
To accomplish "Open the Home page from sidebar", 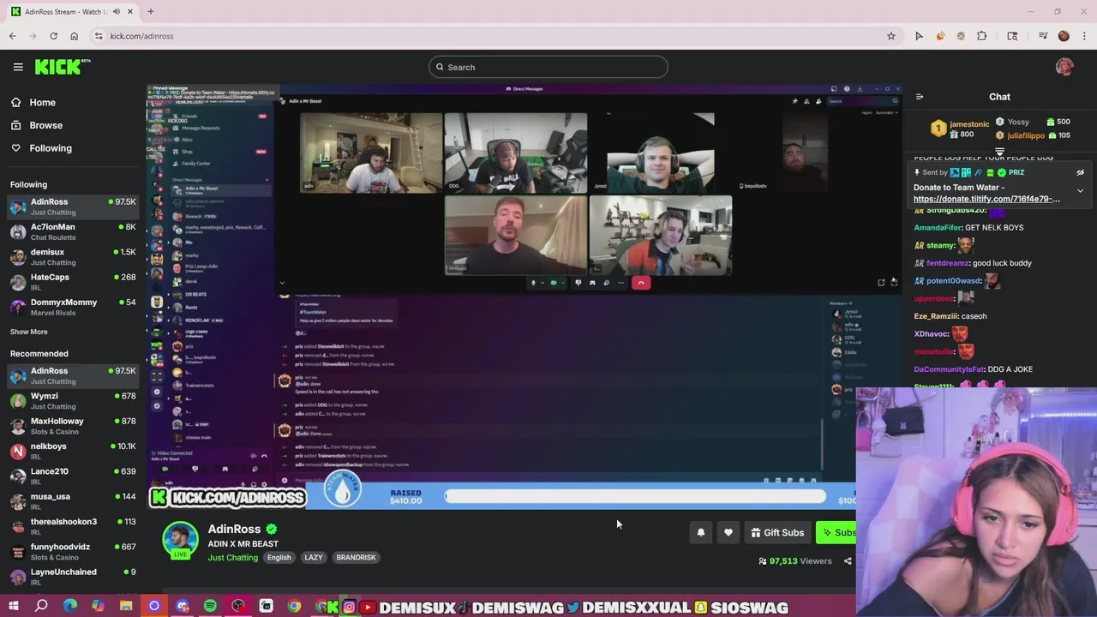I will 33,102.
